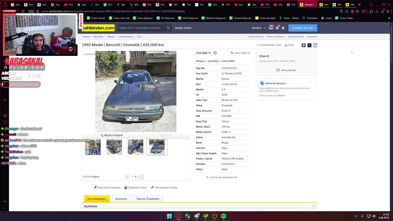Switch to the Konumu tab

tap(121, 199)
